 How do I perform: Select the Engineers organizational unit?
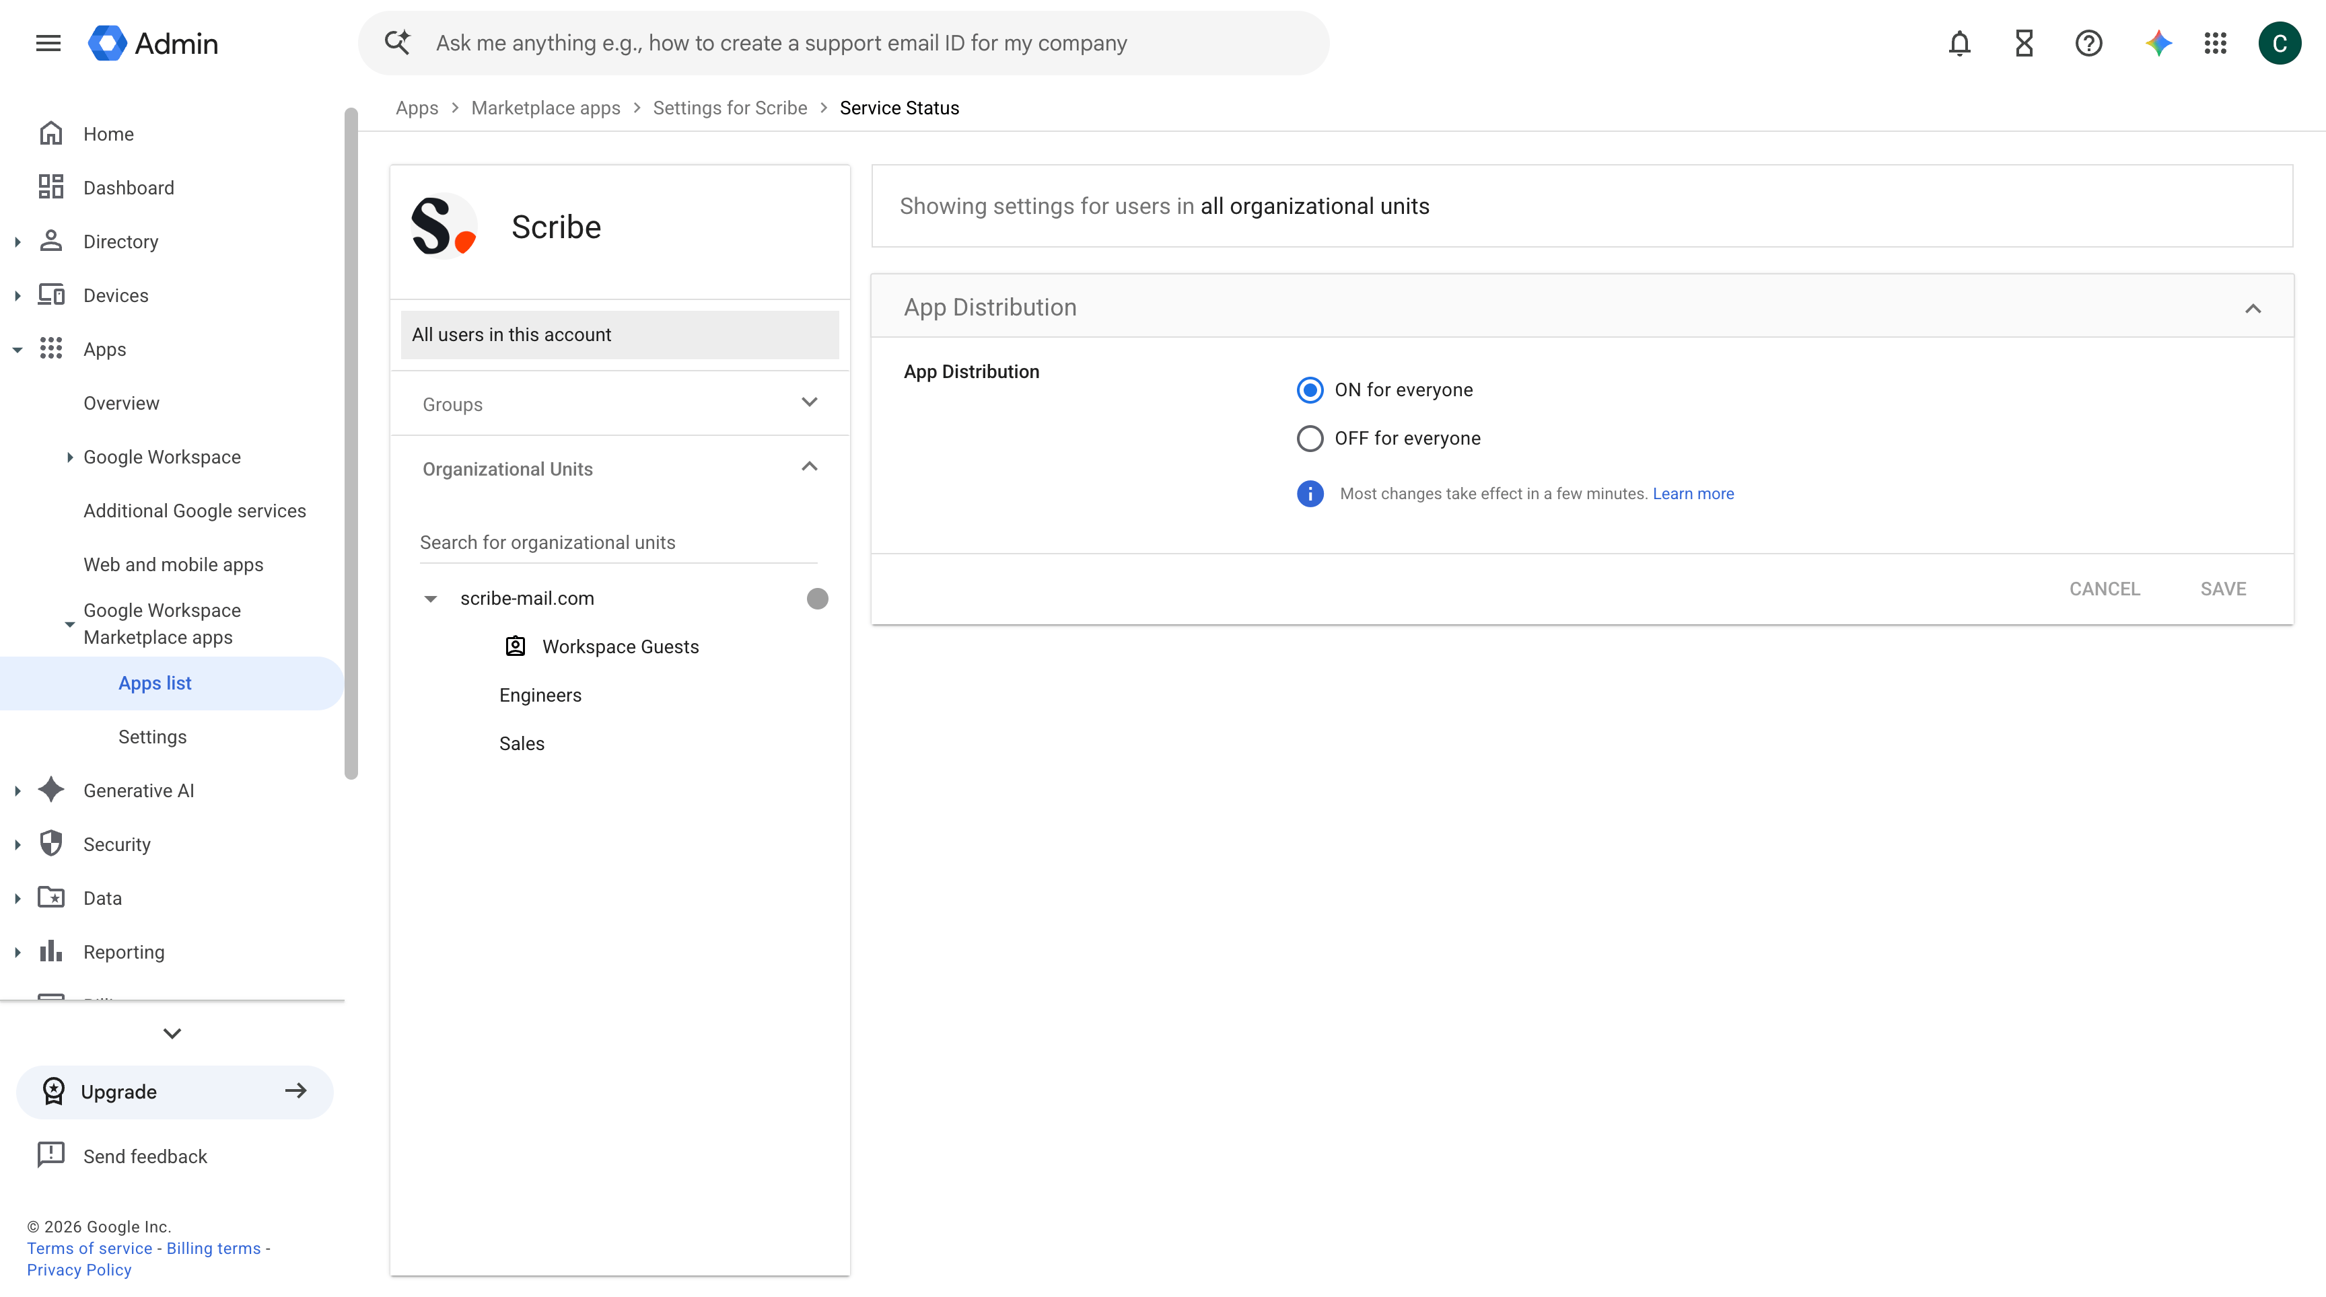[x=540, y=695]
